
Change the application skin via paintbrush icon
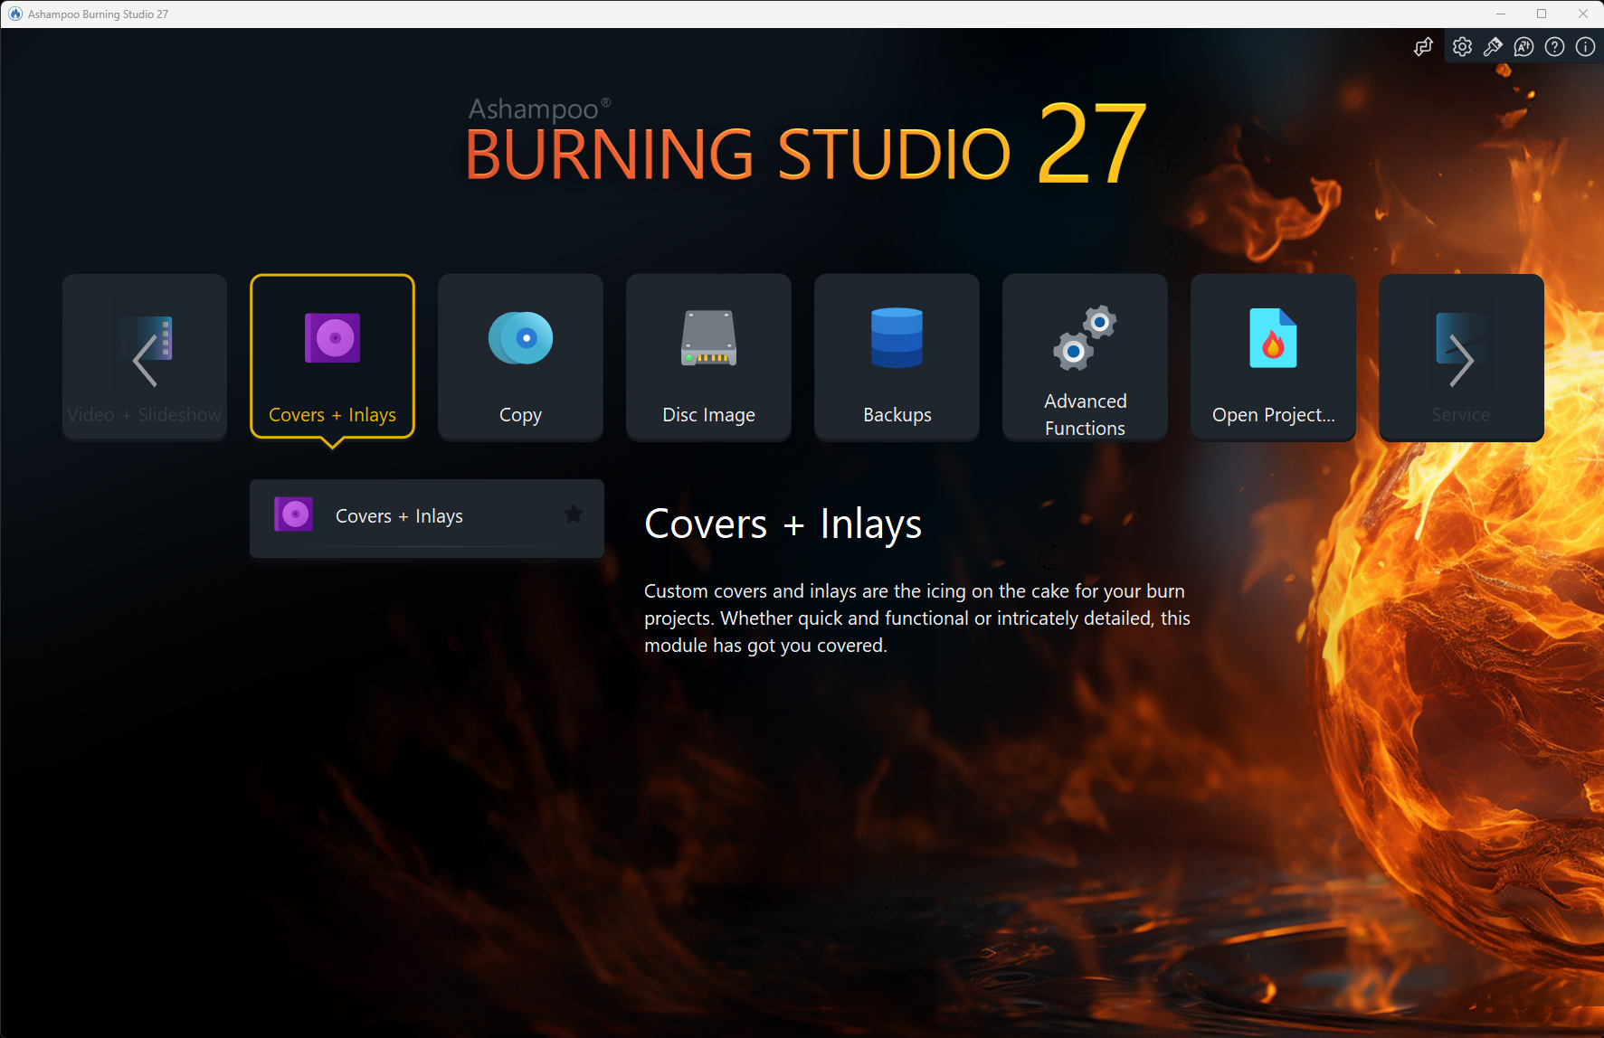point(1493,46)
